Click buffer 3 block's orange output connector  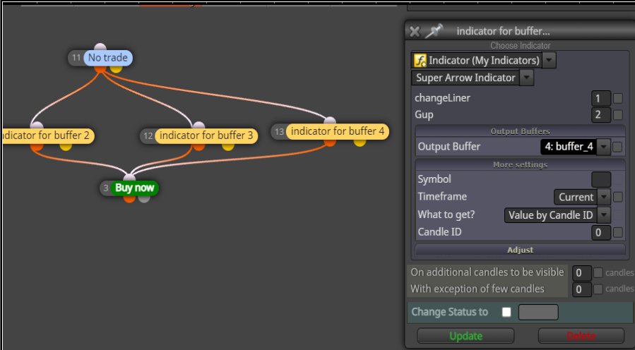click(x=198, y=146)
